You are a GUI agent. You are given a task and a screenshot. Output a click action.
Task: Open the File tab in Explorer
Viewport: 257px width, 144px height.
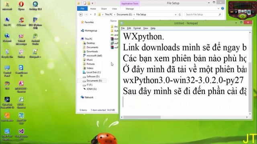(82, 8)
